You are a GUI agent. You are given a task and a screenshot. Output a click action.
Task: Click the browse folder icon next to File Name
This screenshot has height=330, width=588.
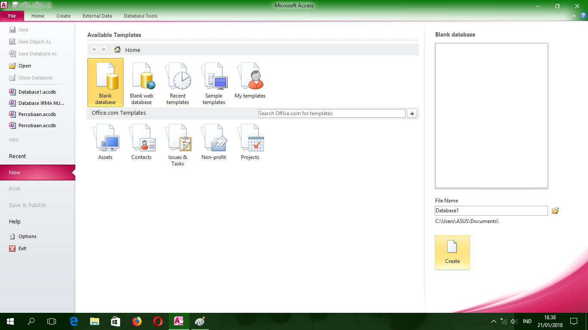coord(555,211)
